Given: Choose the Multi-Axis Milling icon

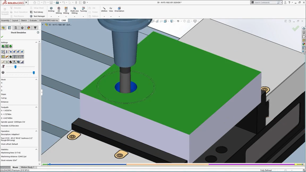Looking at the screenshot, I should (x=75, y=8).
